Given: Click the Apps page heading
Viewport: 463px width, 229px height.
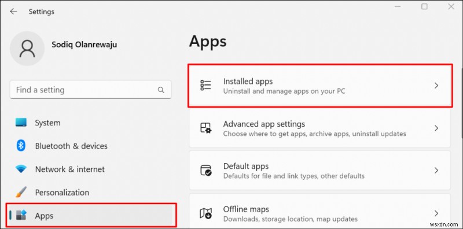Looking at the screenshot, I should coord(208,42).
